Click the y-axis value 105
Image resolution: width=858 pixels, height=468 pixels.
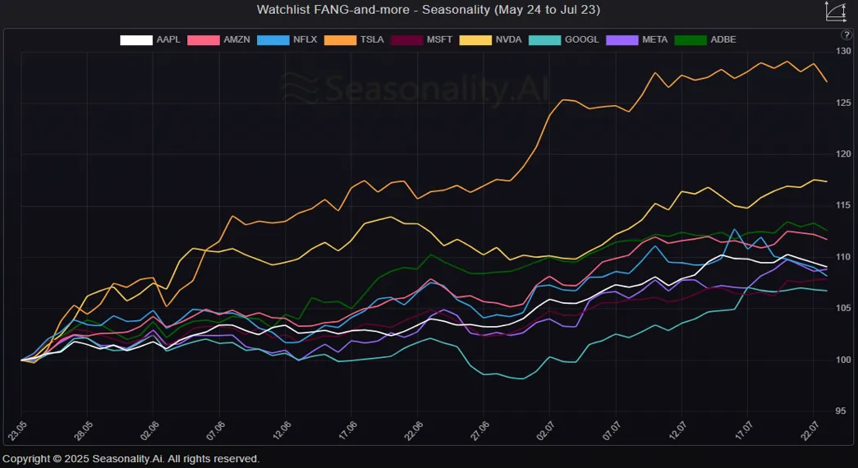(843, 308)
